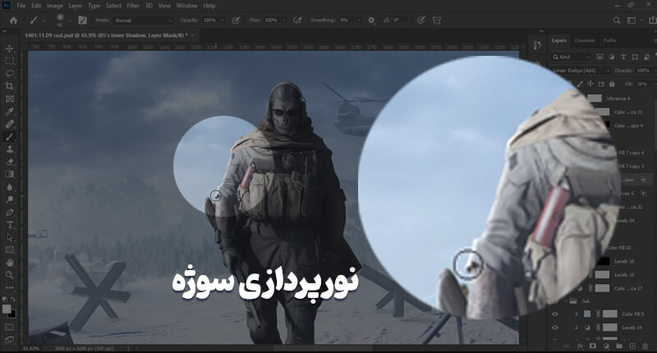Select the Zoom tool in the toolbox

(10, 275)
